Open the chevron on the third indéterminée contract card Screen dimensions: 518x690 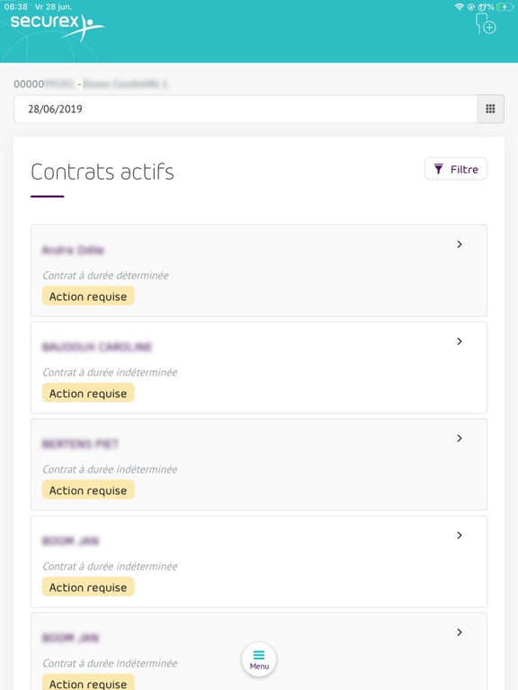pyautogui.click(x=459, y=535)
